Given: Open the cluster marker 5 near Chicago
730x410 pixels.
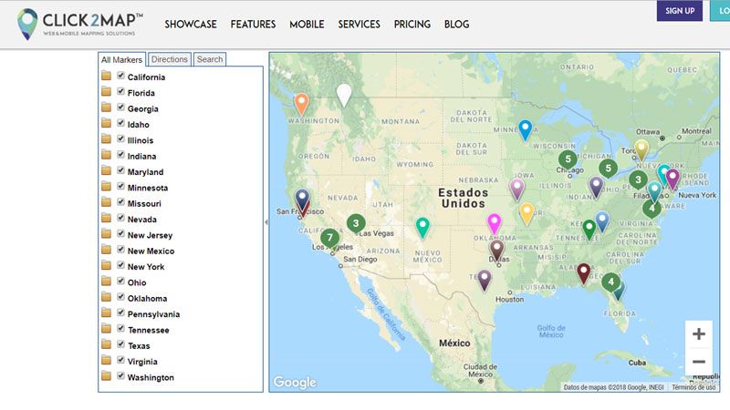Looking at the screenshot, I should pyautogui.click(x=568, y=159).
